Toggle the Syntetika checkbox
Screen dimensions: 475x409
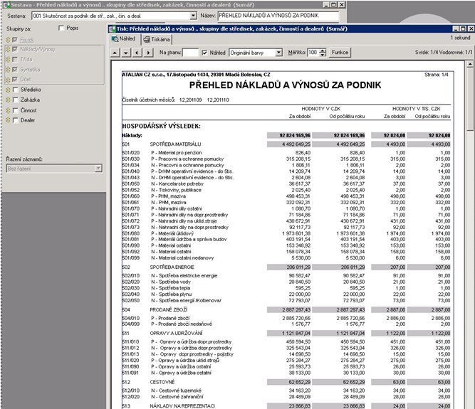coord(15,70)
